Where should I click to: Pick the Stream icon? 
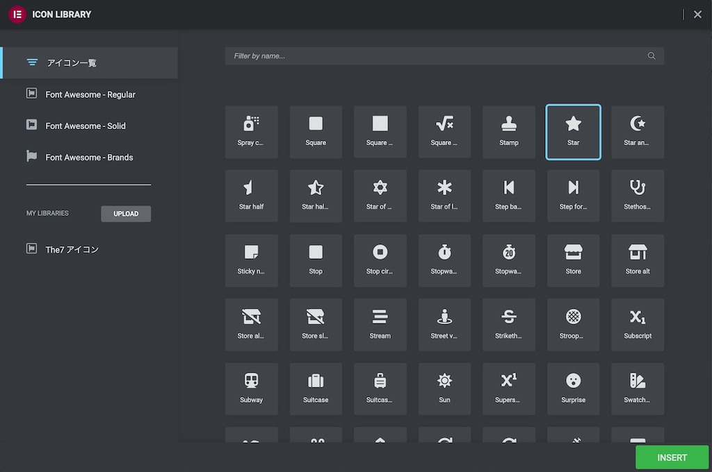tap(380, 324)
